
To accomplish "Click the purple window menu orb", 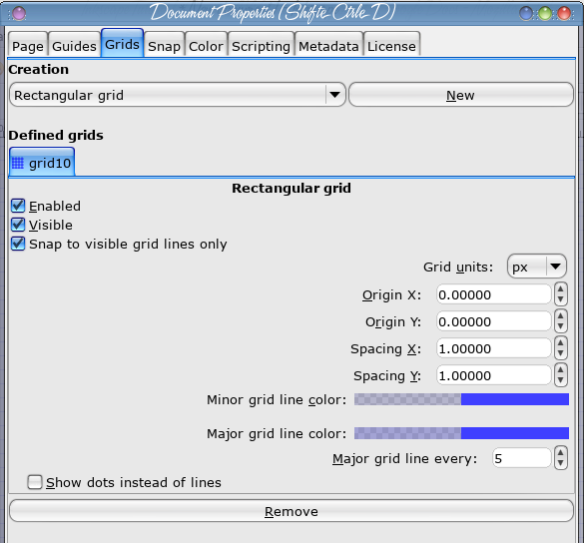I will coord(19,13).
